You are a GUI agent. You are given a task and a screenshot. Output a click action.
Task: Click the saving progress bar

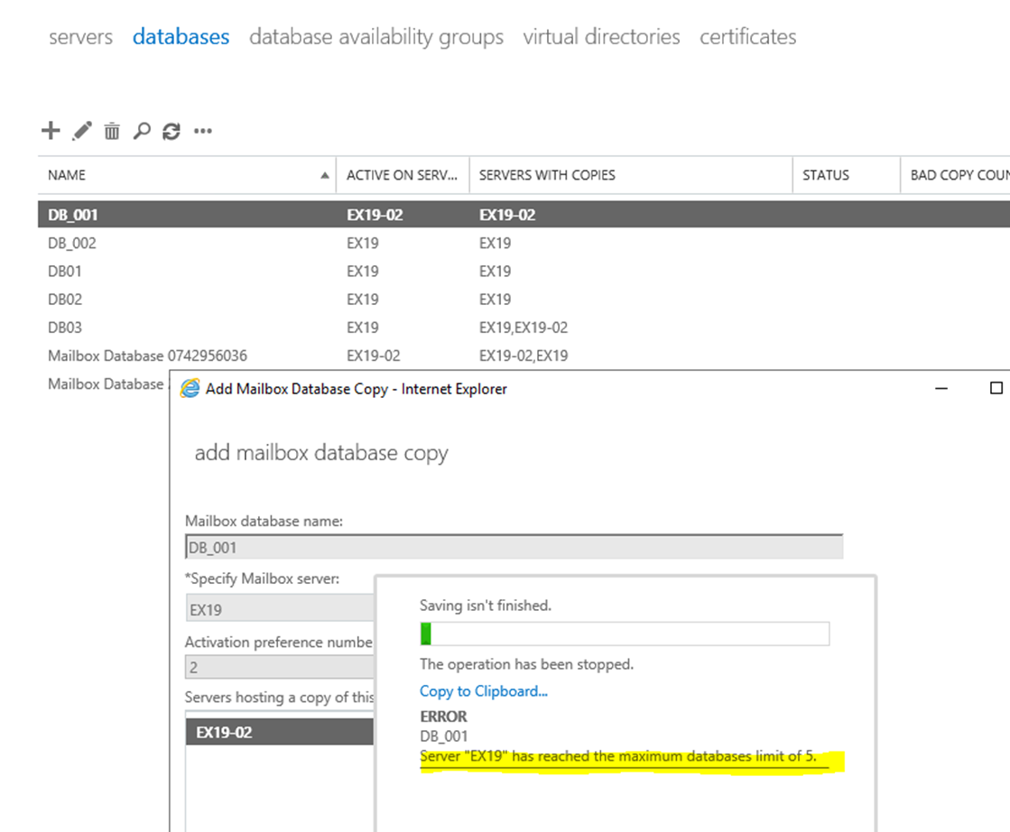coord(625,633)
